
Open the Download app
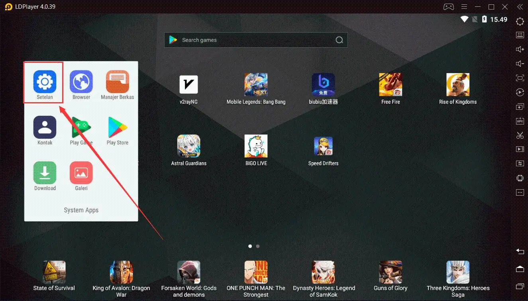tap(45, 173)
